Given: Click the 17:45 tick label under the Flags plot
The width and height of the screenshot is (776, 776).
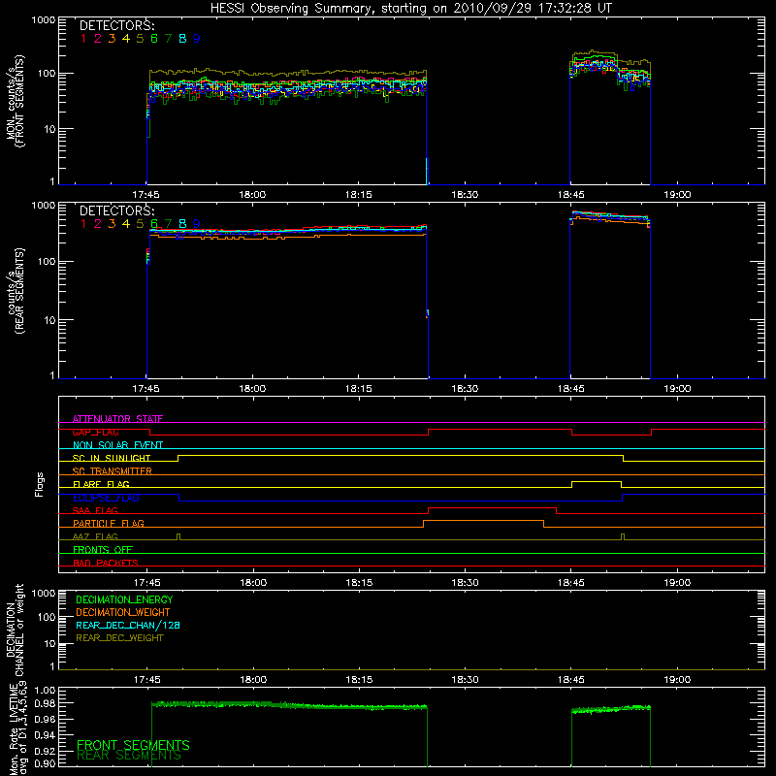Looking at the screenshot, I should pyautogui.click(x=147, y=583).
